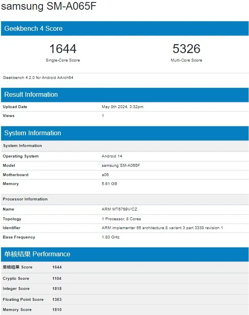Select the Geekbench 4.2.0 for Android version text
This screenshot has height=315, width=249.
[x=38, y=77]
